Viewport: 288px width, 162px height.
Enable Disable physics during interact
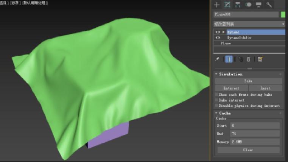pos(216,106)
